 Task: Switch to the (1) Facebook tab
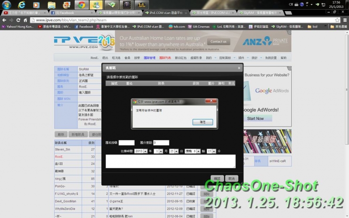click(x=72, y=13)
